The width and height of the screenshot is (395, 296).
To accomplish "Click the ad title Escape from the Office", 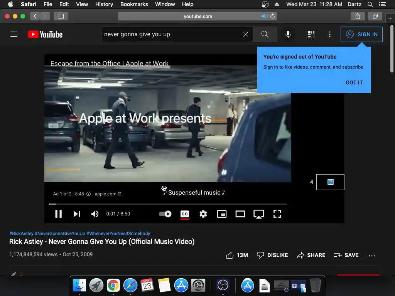I will [x=109, y=64].
